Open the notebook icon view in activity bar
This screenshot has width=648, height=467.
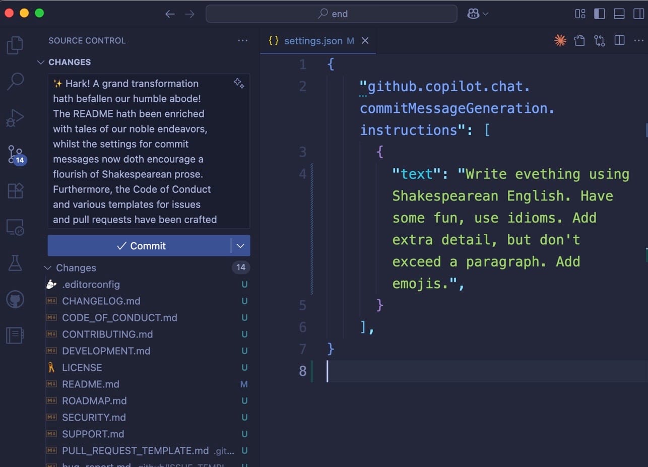[x=15, y=335]
